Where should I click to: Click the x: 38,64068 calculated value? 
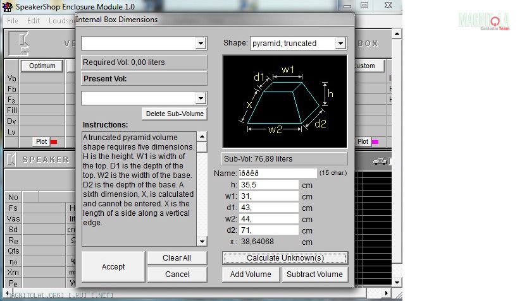(258, 241)
